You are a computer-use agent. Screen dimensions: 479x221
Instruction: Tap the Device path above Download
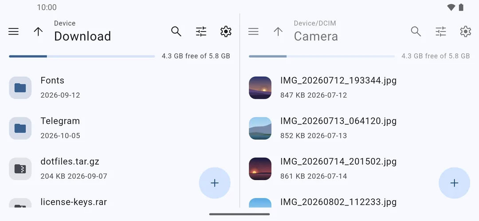pyautogui.click(x=65, y=23)
